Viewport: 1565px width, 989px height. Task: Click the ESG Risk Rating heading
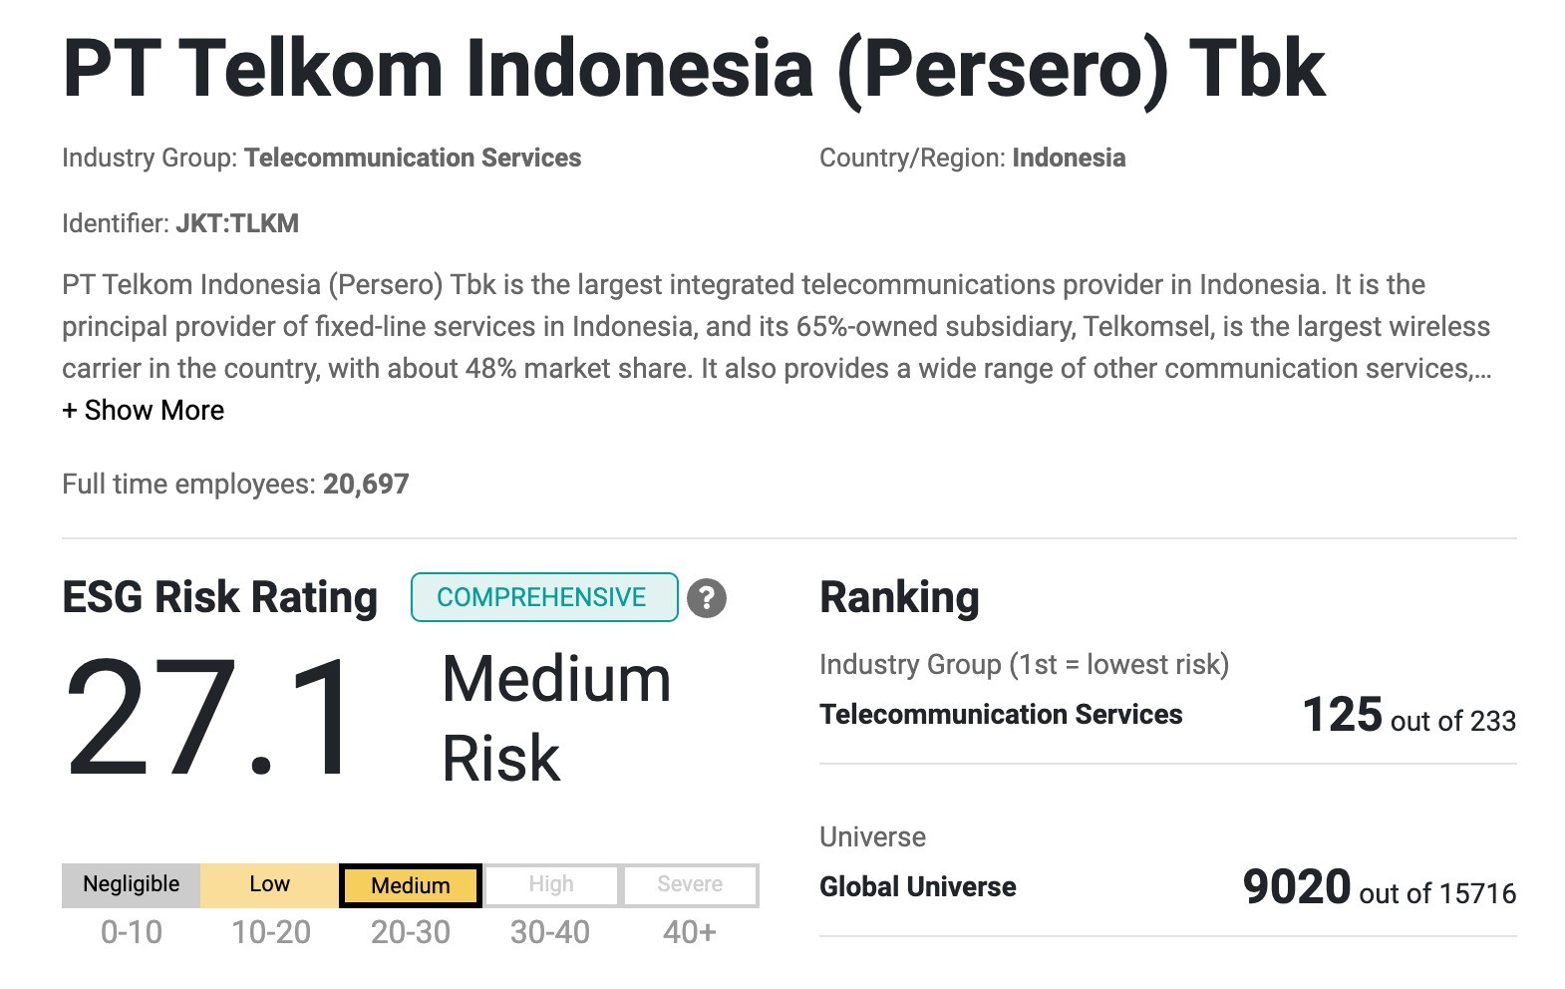(220, 598)
